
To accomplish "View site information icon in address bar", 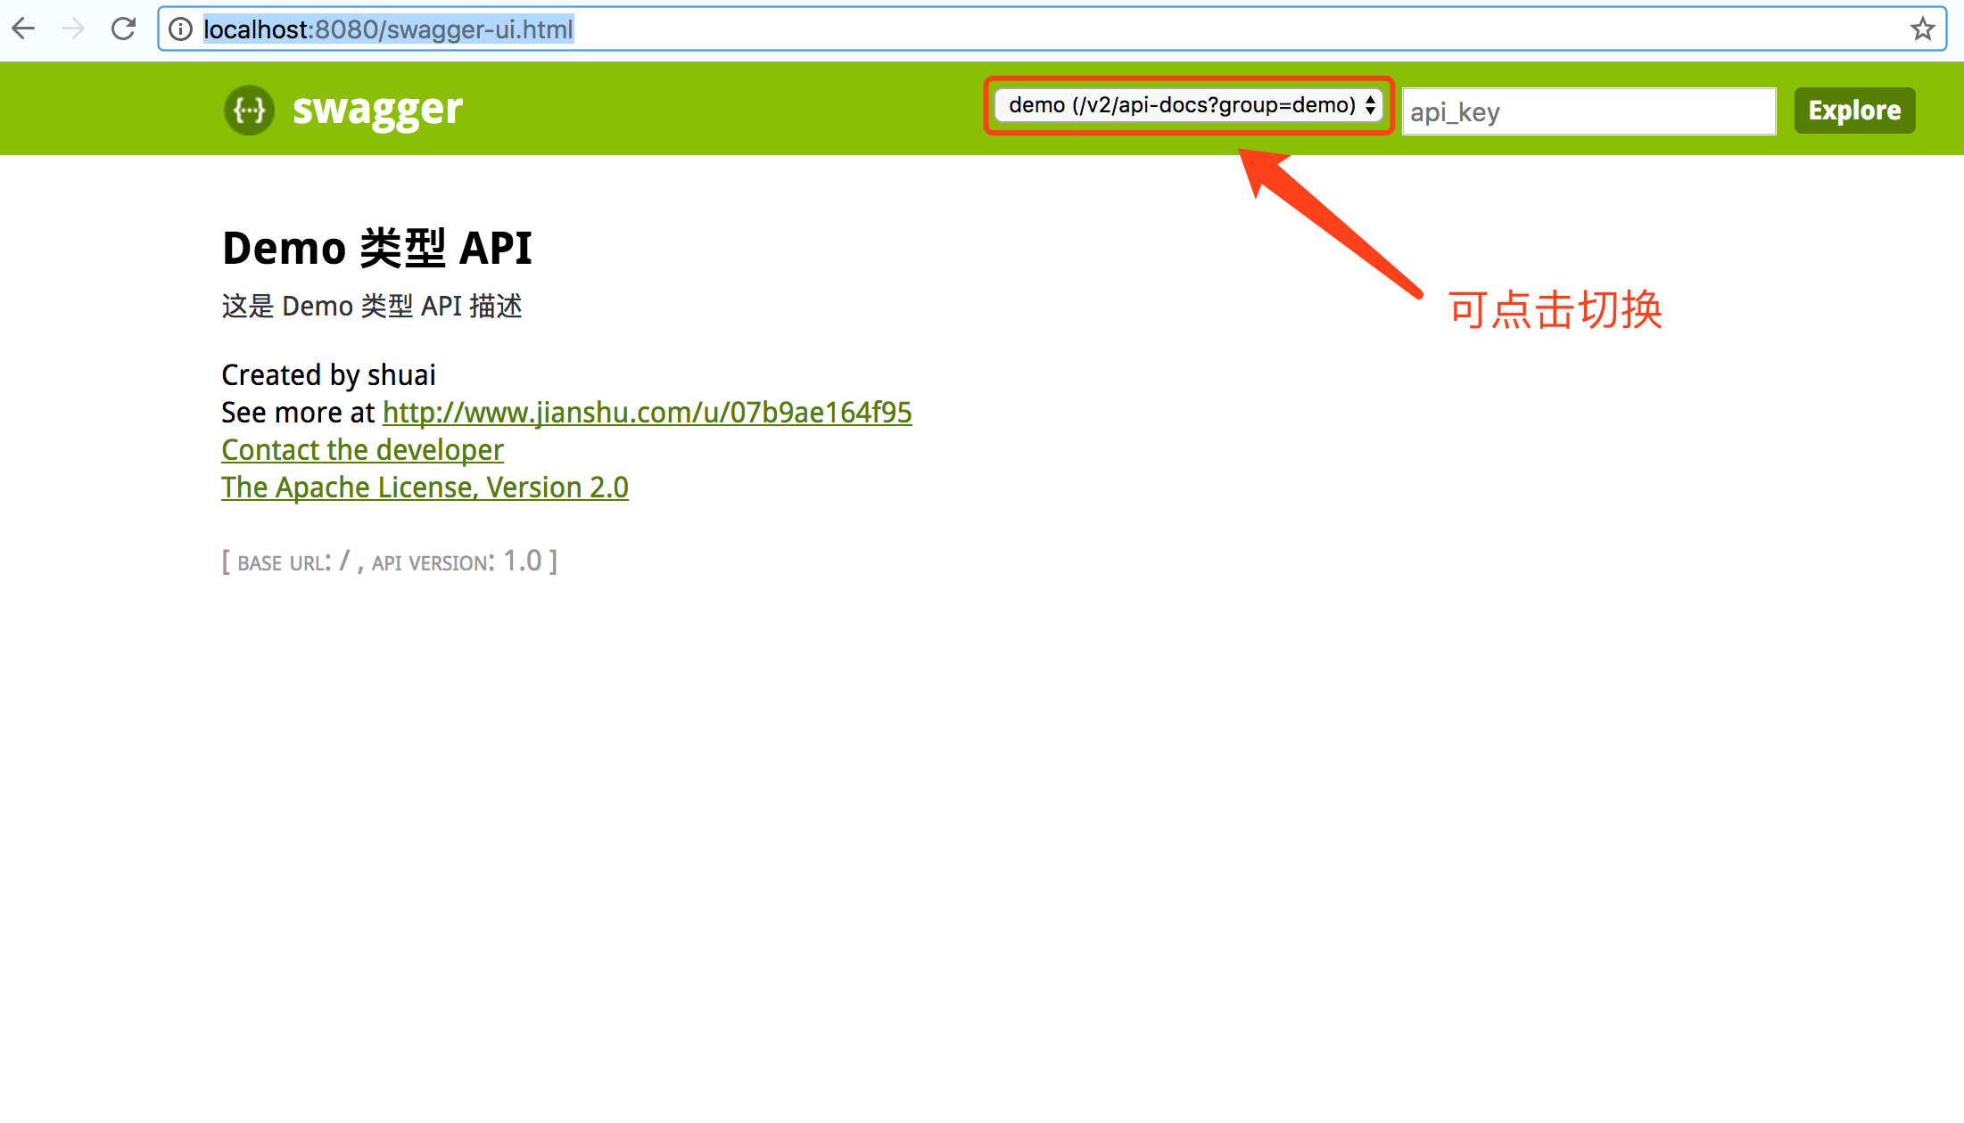I will (x=180, y=29).
